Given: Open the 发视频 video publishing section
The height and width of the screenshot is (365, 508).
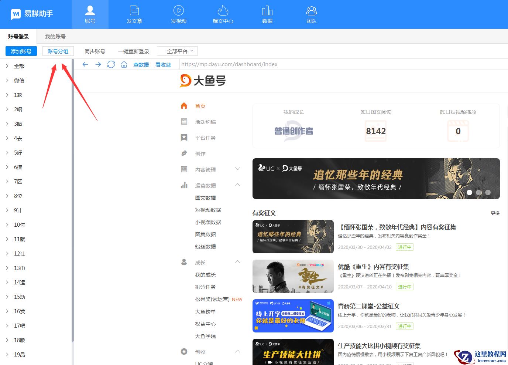Looking at the screenshot, I should pos(179,14).
